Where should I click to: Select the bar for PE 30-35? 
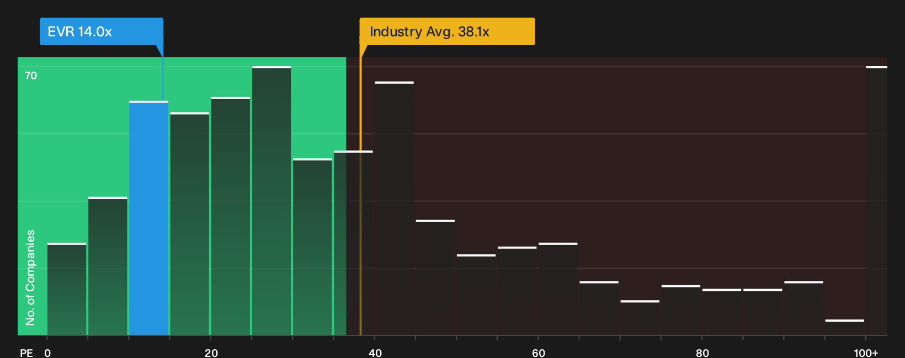tap(312, 247)
